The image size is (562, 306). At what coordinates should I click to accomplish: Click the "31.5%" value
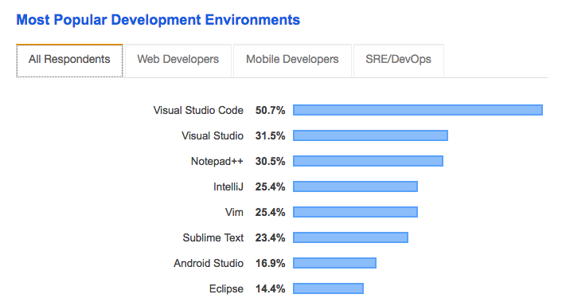pyautogui.click(x=270, y=135)
